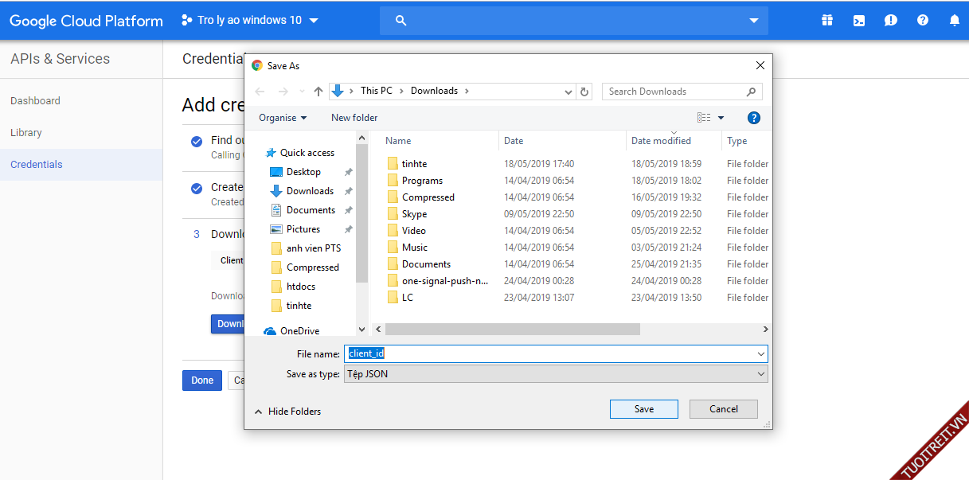
Task: Open the help question mark in header
Action: pyautogui.click(x=923, y=21)
